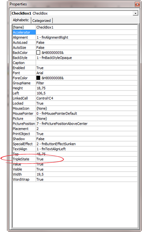Click the Caption value field
Screen dimensions: 142x232
pos(87,63)
